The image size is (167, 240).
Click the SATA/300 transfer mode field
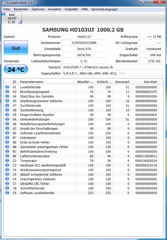(x=84, y=55)
